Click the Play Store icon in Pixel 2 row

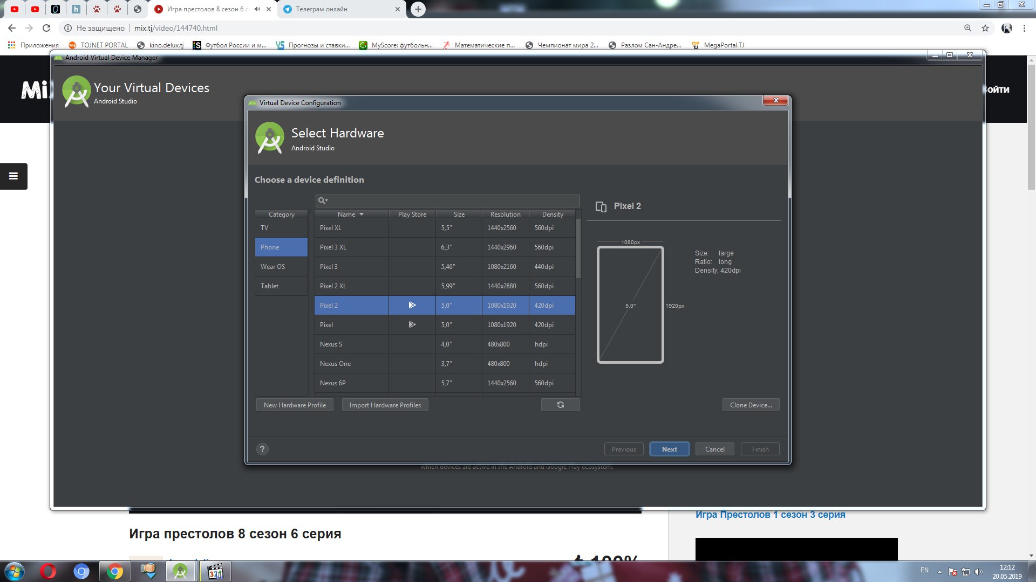[412, 305]
